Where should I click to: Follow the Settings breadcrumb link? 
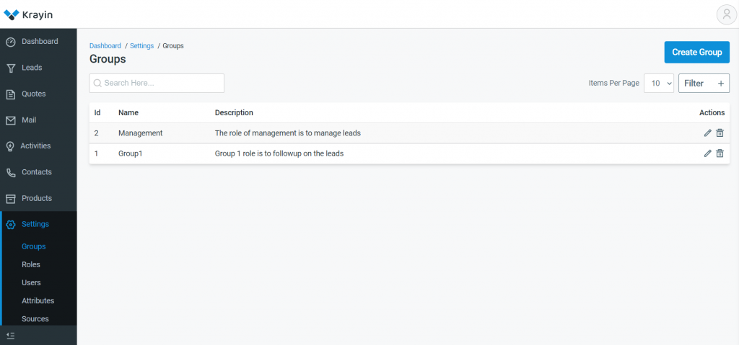click(142, 45)
